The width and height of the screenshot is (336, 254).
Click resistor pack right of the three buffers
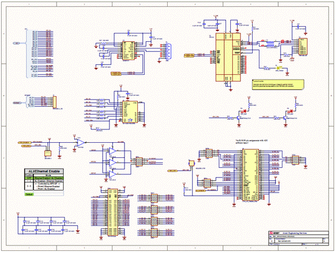139,162
